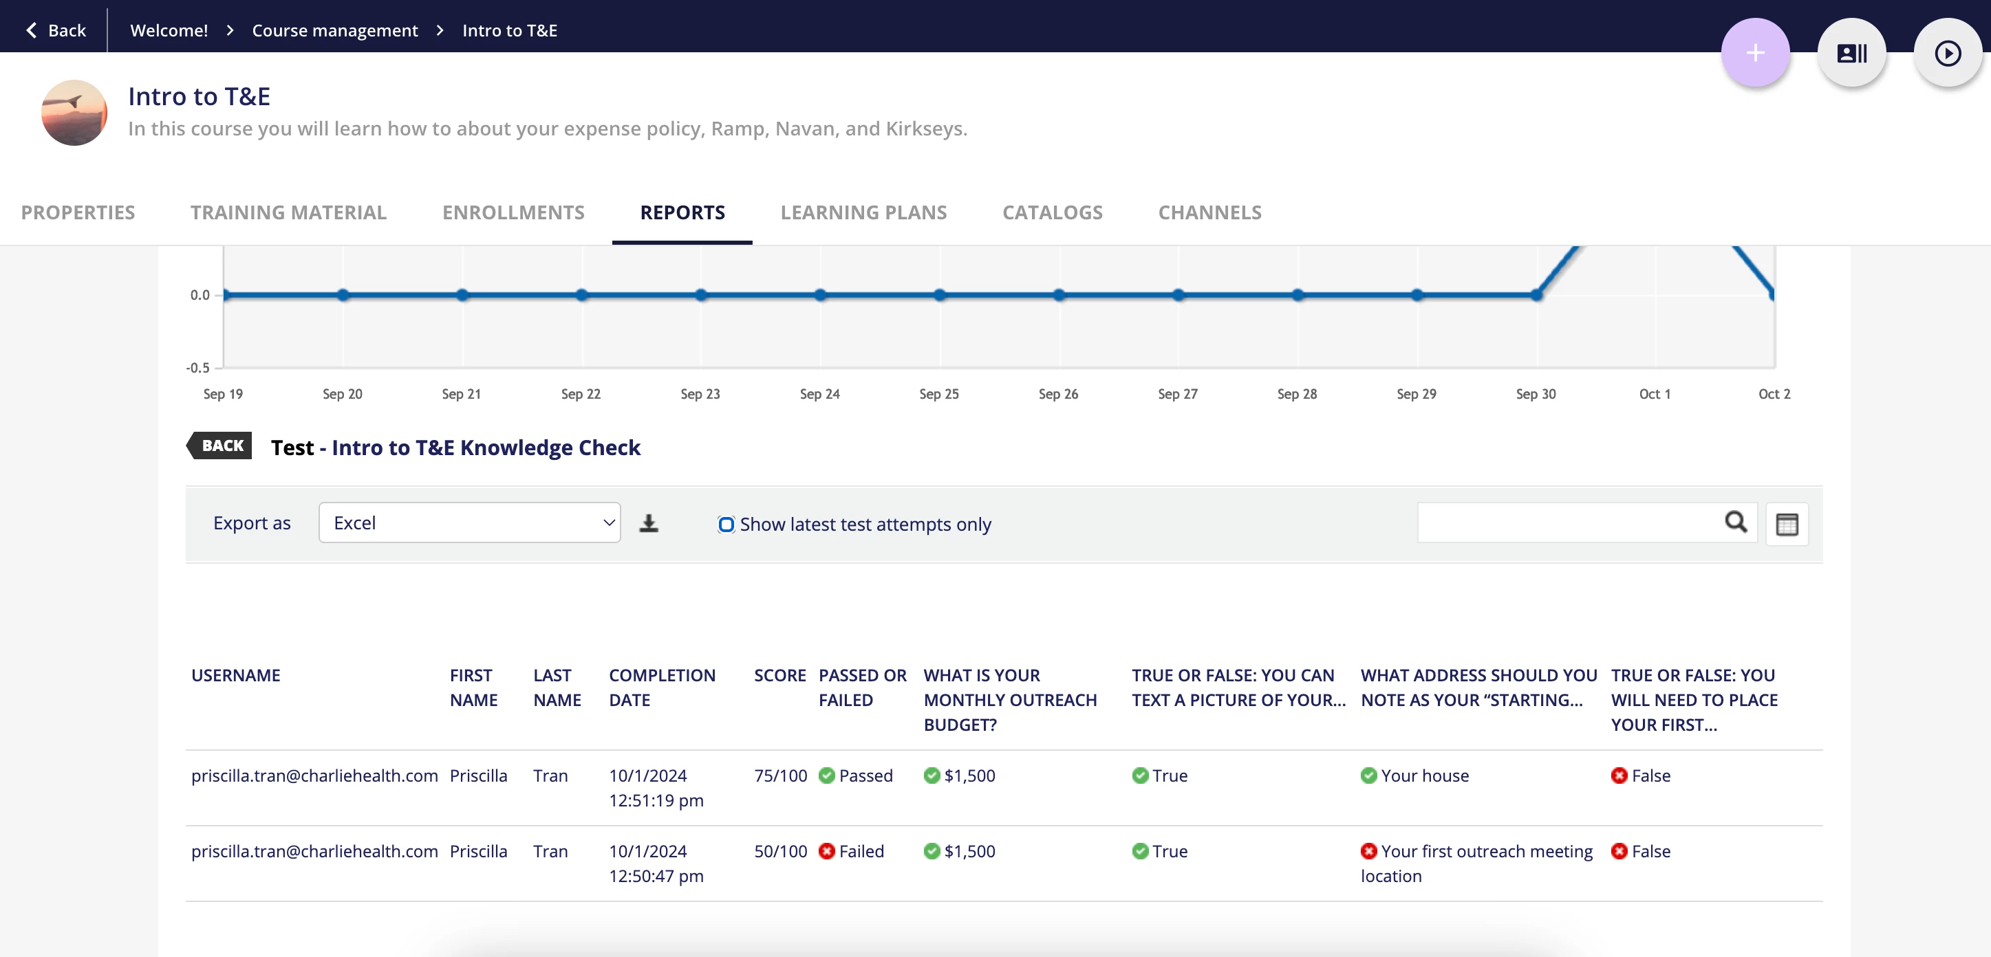The width and height of the screenshot is (1991, 957).
Task: Switch to the Enrollments tab
Action: 513,212
